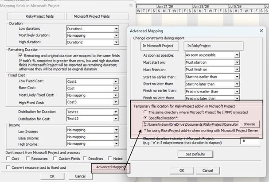Open the High duration dropdown showing Duration2
The height and width of the screenshot is (182, 269).
[93, 42]
